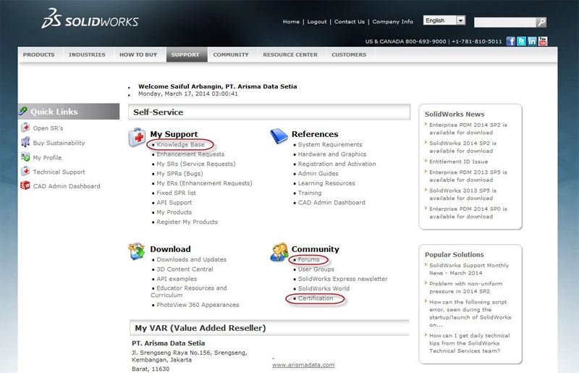The width and height of the screenshot is (579, 373).
Task: Open Hardware and Graphics link
Action: point(332,154)
